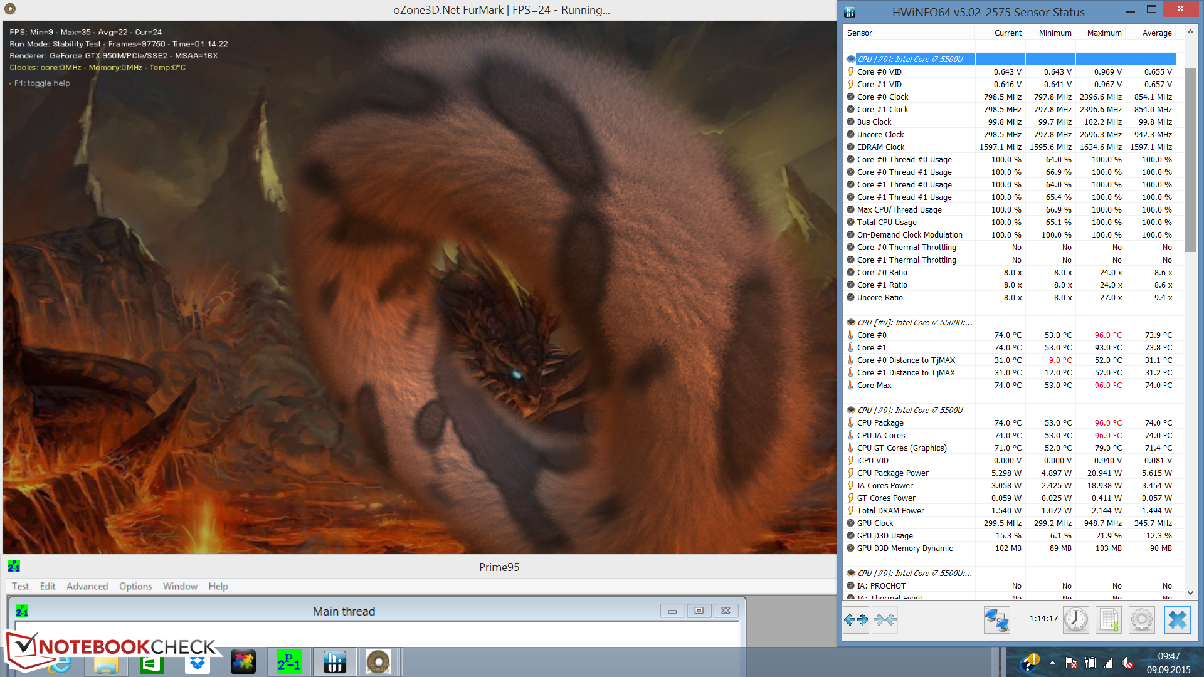This screenshot has width=1204, height=677.
Task: Open HWiNFO sensor settings gear
Action: pyautogui.click(x=1142, y=620)
